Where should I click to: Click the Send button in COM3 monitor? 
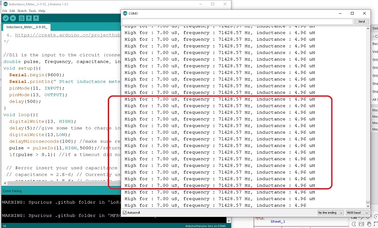click(x=362, y=21)
